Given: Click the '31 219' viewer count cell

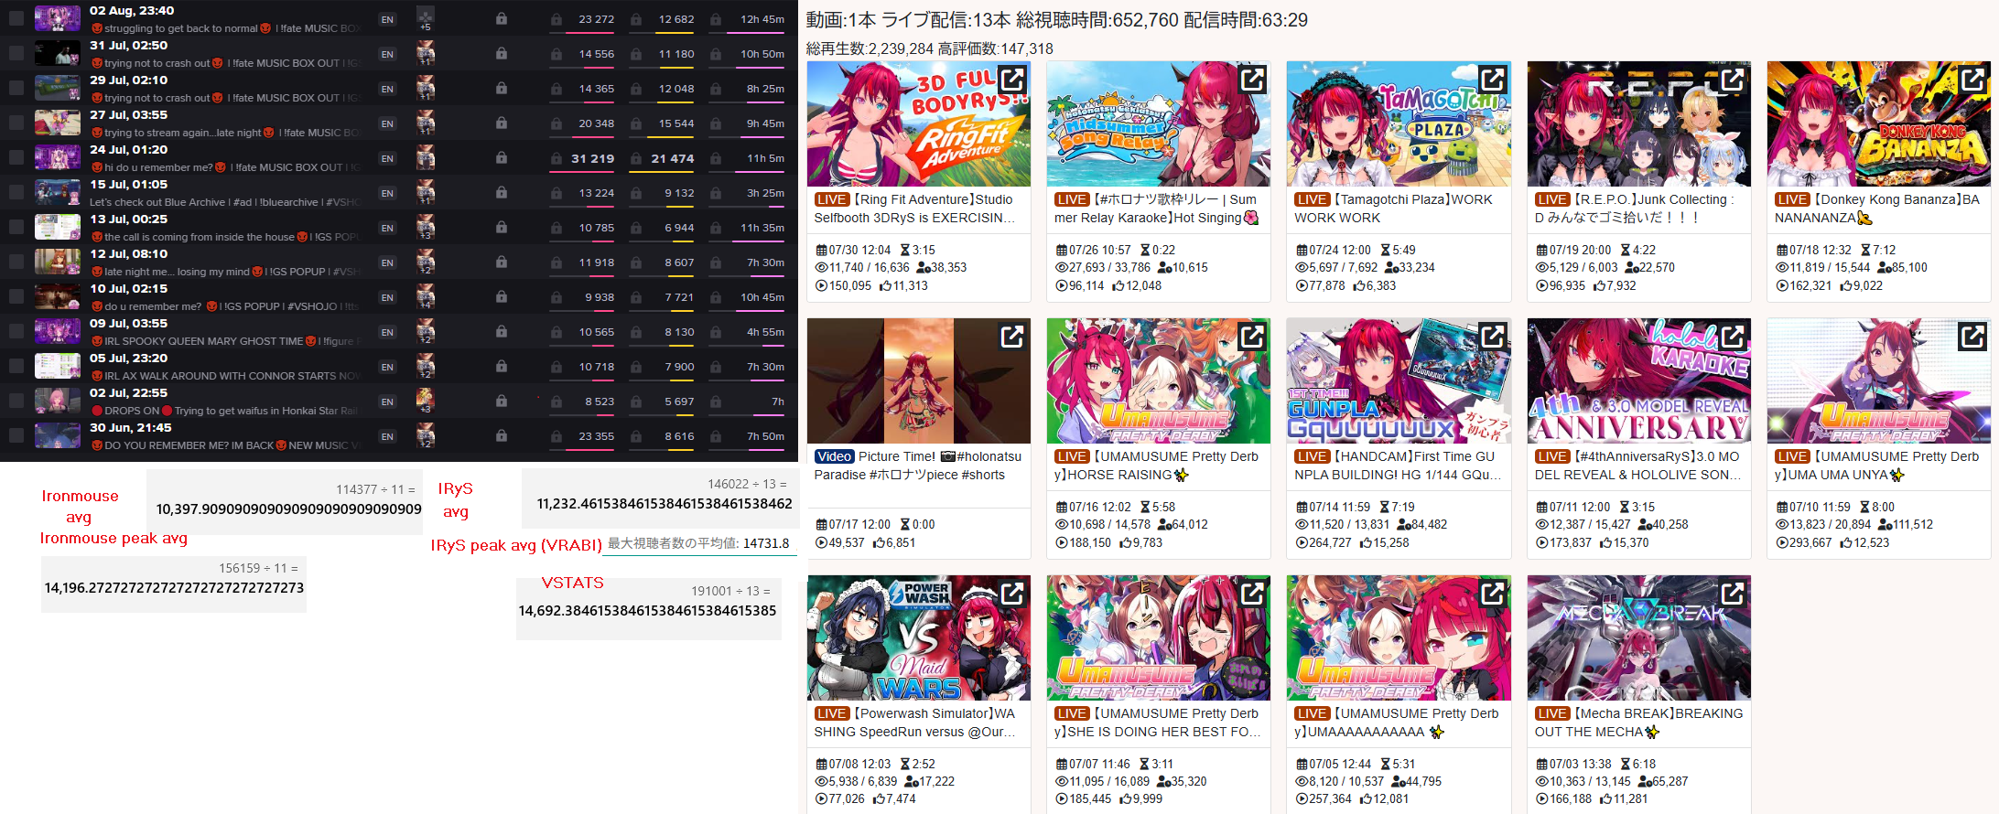Looking at the screenshot, I should (592, 158).
